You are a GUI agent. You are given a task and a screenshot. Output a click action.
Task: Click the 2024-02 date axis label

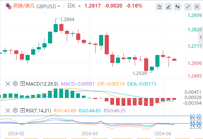(x=16, y=134)
